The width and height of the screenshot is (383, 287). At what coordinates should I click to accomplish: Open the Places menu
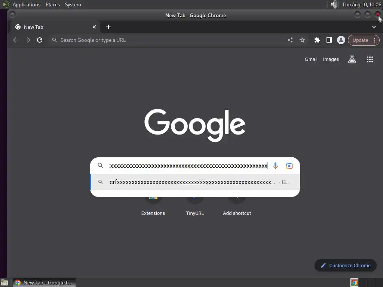tap(53, 4)
